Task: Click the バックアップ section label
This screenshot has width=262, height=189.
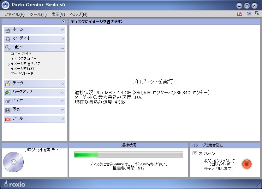Action: coord(22,92)
